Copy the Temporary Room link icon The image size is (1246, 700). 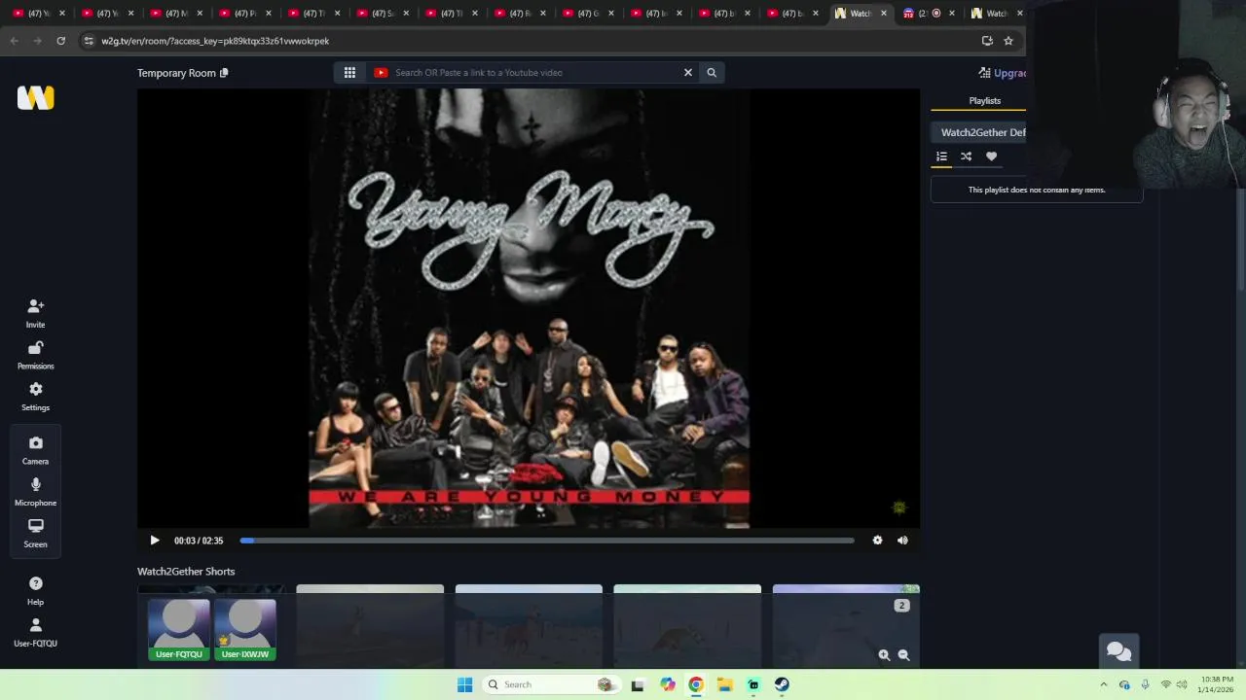pos(224,73)
